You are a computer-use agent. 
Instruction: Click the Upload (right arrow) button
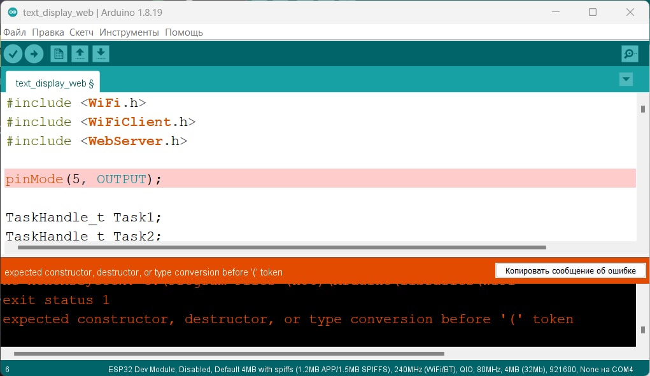coord(34,54)
